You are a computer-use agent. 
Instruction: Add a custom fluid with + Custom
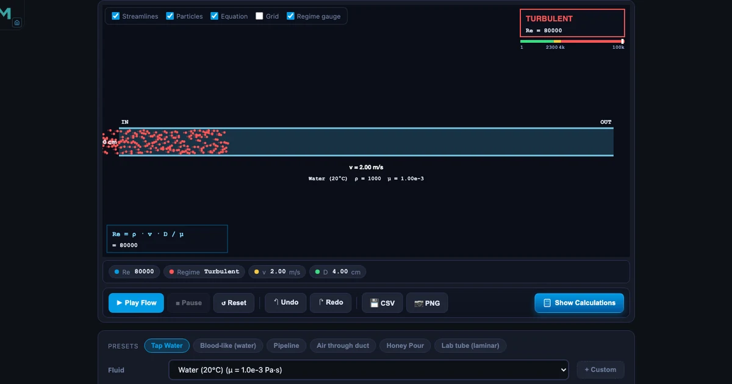(600, 369)
